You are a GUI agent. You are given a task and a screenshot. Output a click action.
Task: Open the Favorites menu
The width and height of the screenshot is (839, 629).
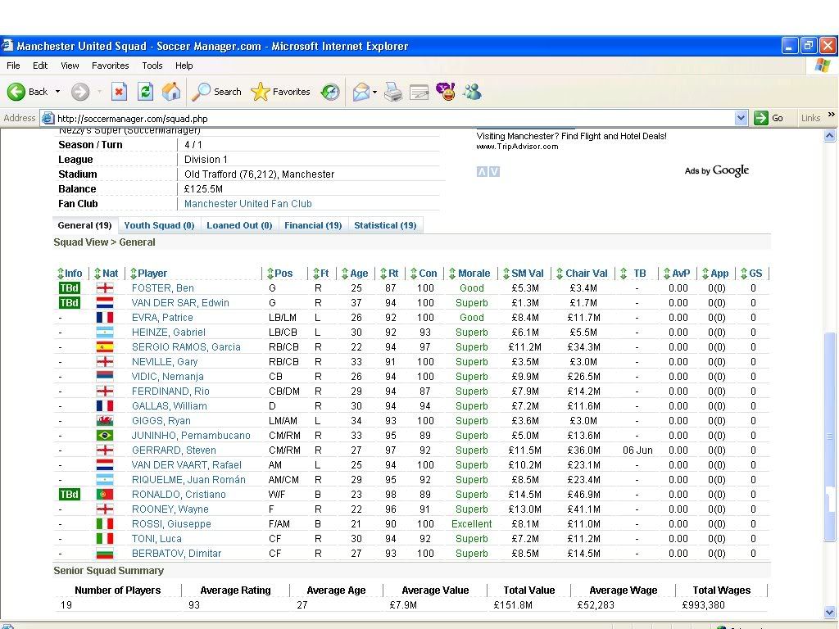(111, 66)
